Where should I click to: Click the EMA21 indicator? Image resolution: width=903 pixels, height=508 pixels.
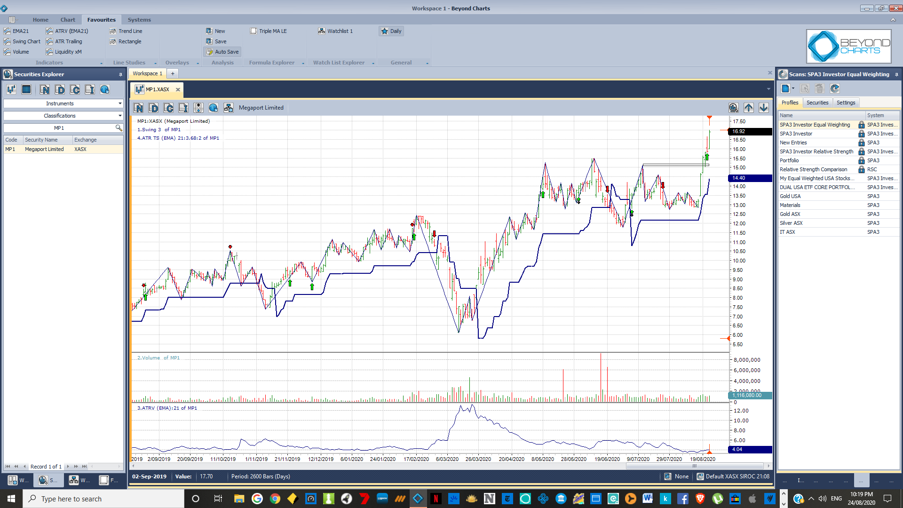16,31
